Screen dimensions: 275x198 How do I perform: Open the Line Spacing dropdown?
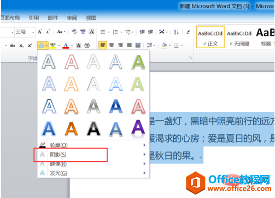point(151,45)
